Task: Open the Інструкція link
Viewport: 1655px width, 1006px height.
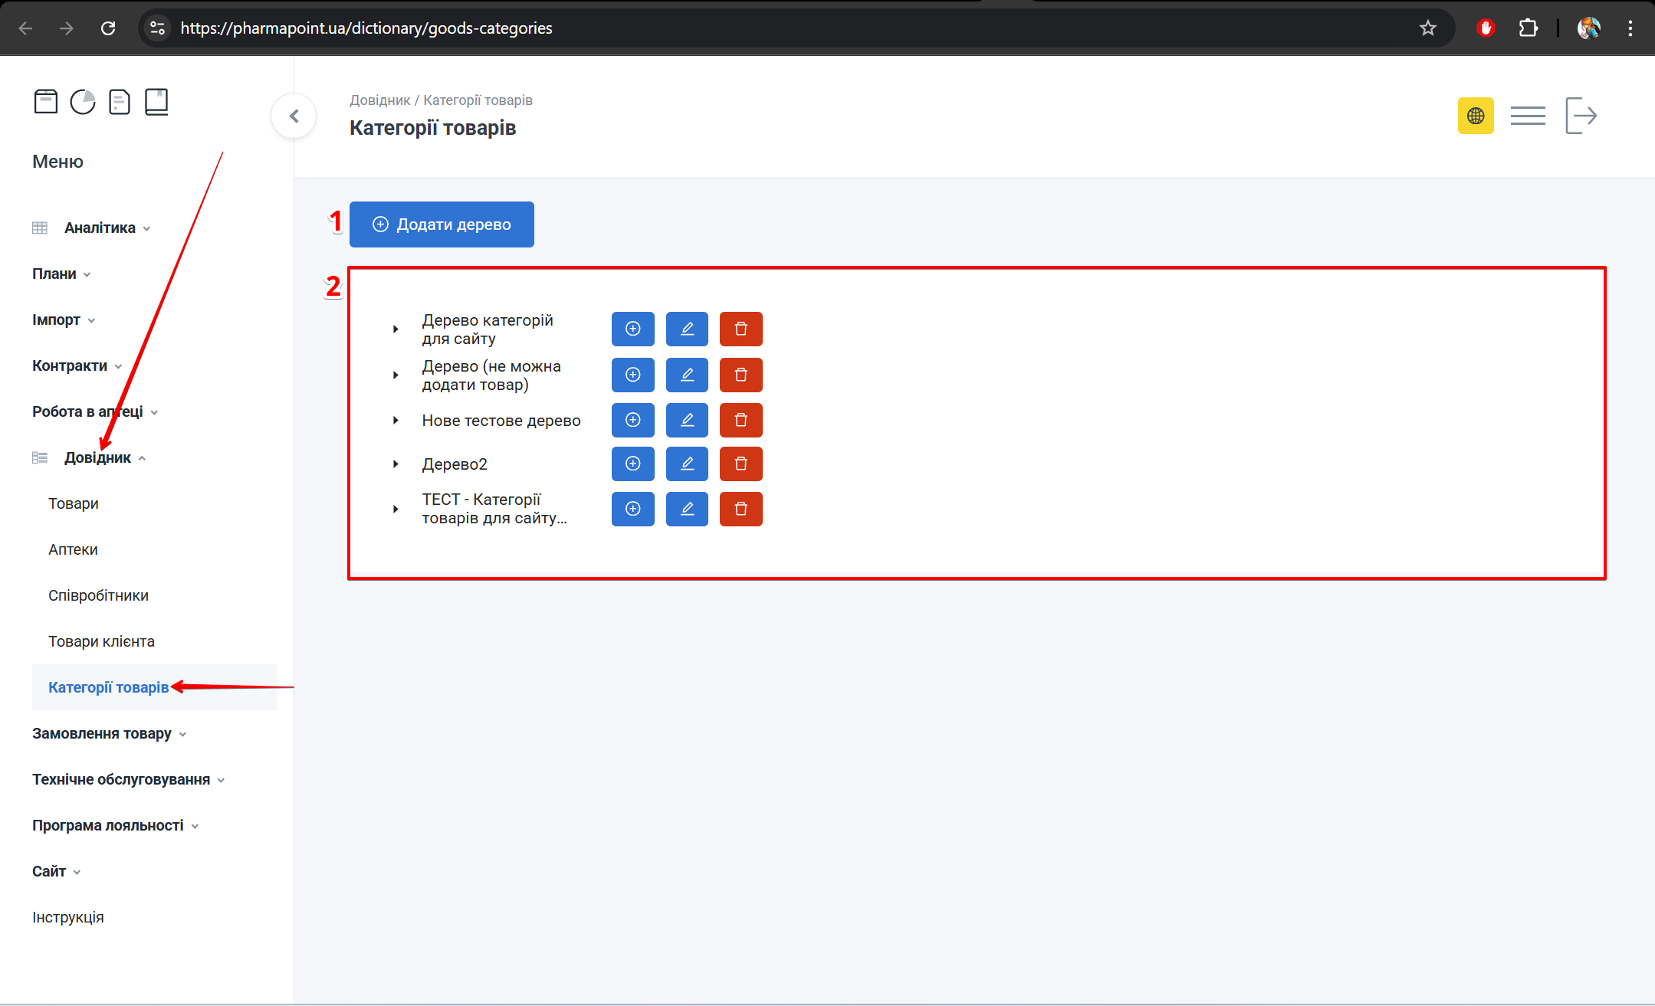Action: coord(67,917)
